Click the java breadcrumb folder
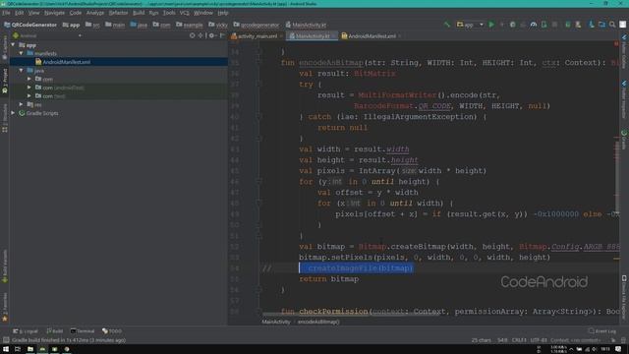This screenshot has width=629, height=354. tap(139, 25)
